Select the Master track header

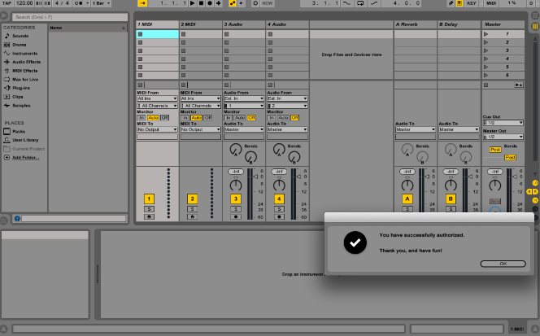(503, 24)
